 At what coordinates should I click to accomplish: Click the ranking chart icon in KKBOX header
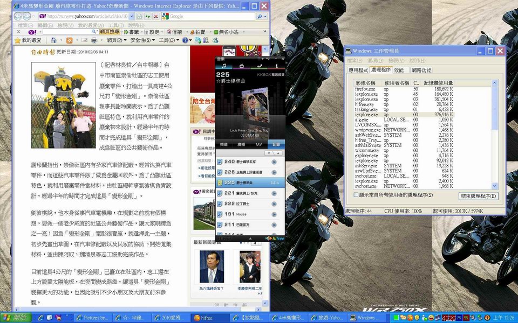coord(260,66)
